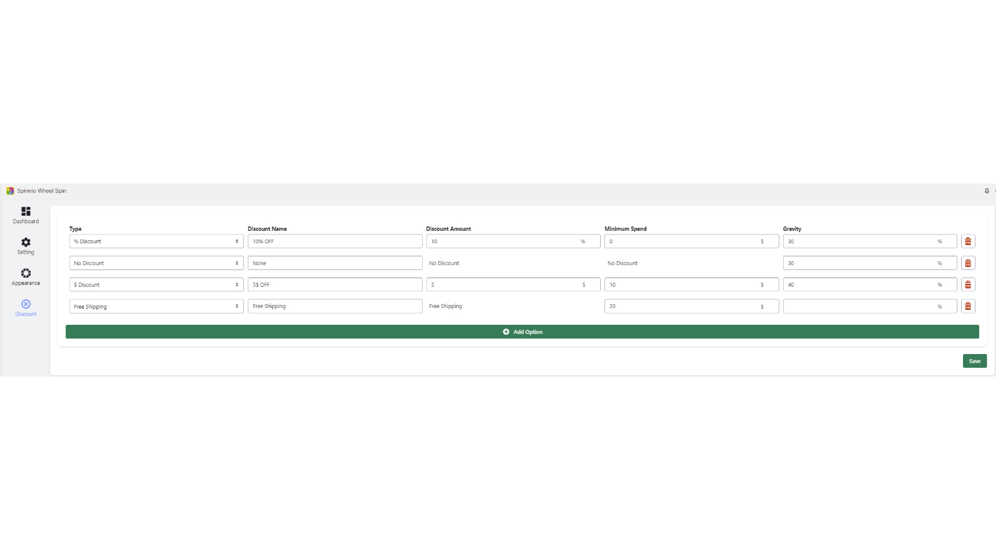Viewport: 996px width, 560px height.
Task: Edit the gravity field showing 40
Action: tap(870, 284)
